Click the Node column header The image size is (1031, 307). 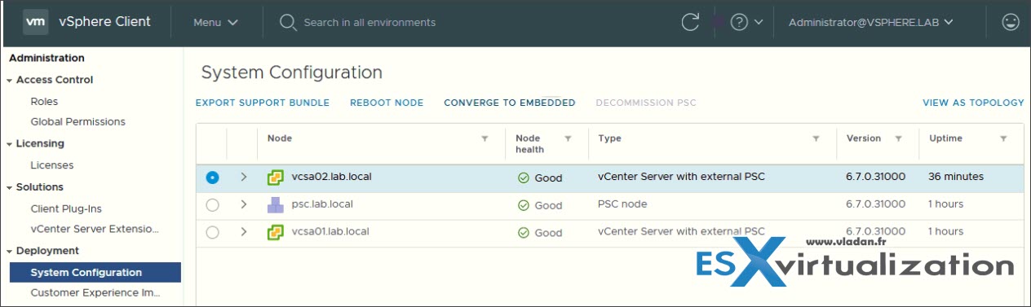tap(280, 138)
